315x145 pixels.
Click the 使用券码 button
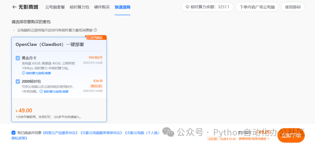click(293, 7)
